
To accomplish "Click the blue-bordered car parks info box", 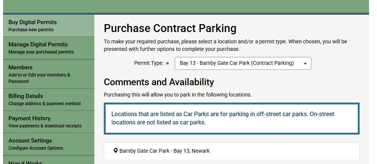I will click(231, 118).
